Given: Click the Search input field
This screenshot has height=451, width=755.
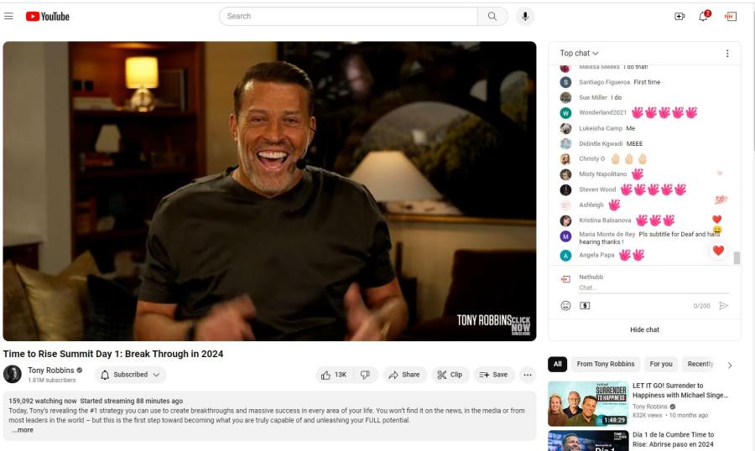Looking at the screenshot, I should point(349,17).
